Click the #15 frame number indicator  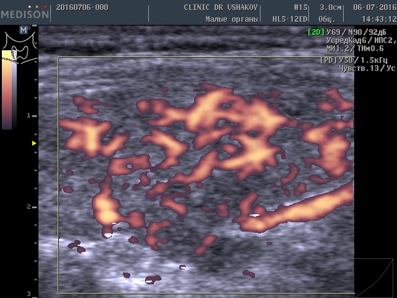click(300, 7)
